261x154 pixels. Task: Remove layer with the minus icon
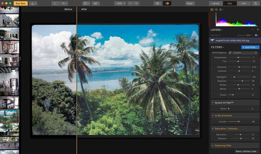[x=252, y=30]
